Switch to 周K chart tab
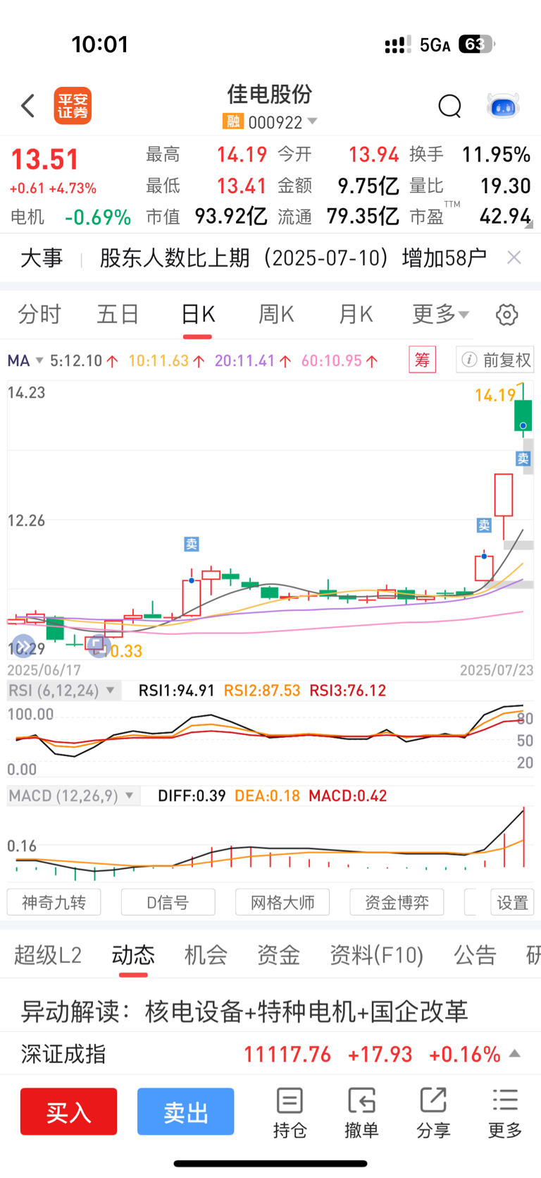This screenshot has height=1178, width=541. [276, 314]
